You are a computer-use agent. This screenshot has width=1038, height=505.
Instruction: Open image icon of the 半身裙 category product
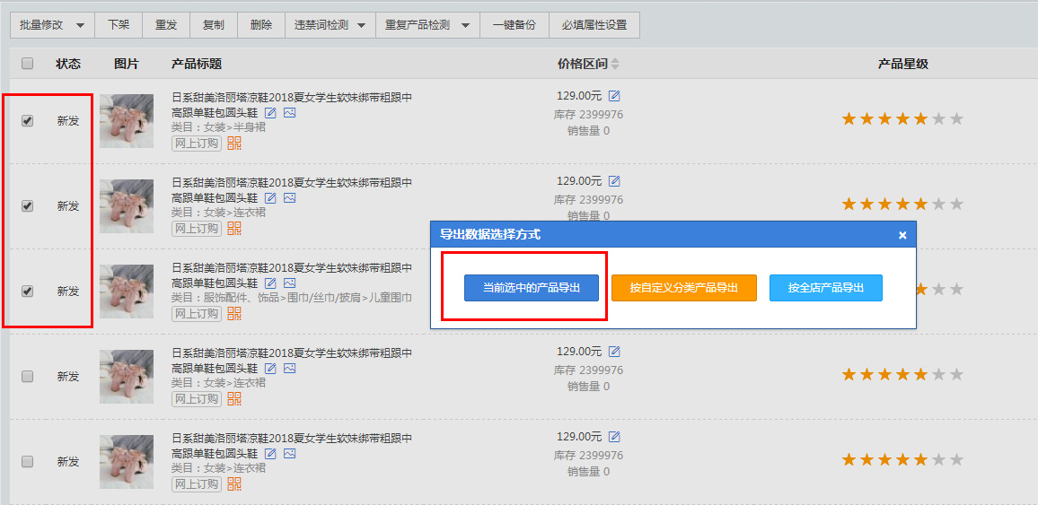click(x=289, y=113)
